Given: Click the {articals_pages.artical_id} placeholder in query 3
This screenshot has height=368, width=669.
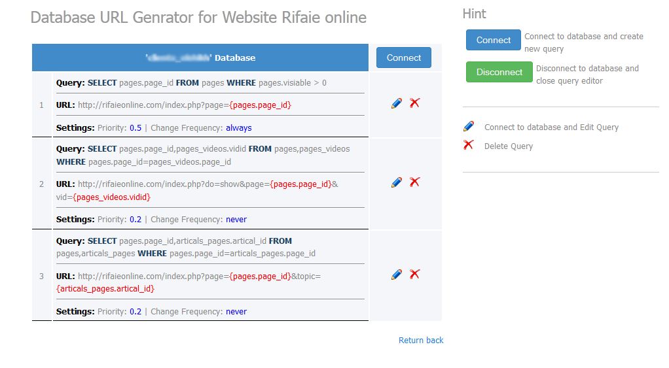Looking at the screenshot, I should pos(105,289).
